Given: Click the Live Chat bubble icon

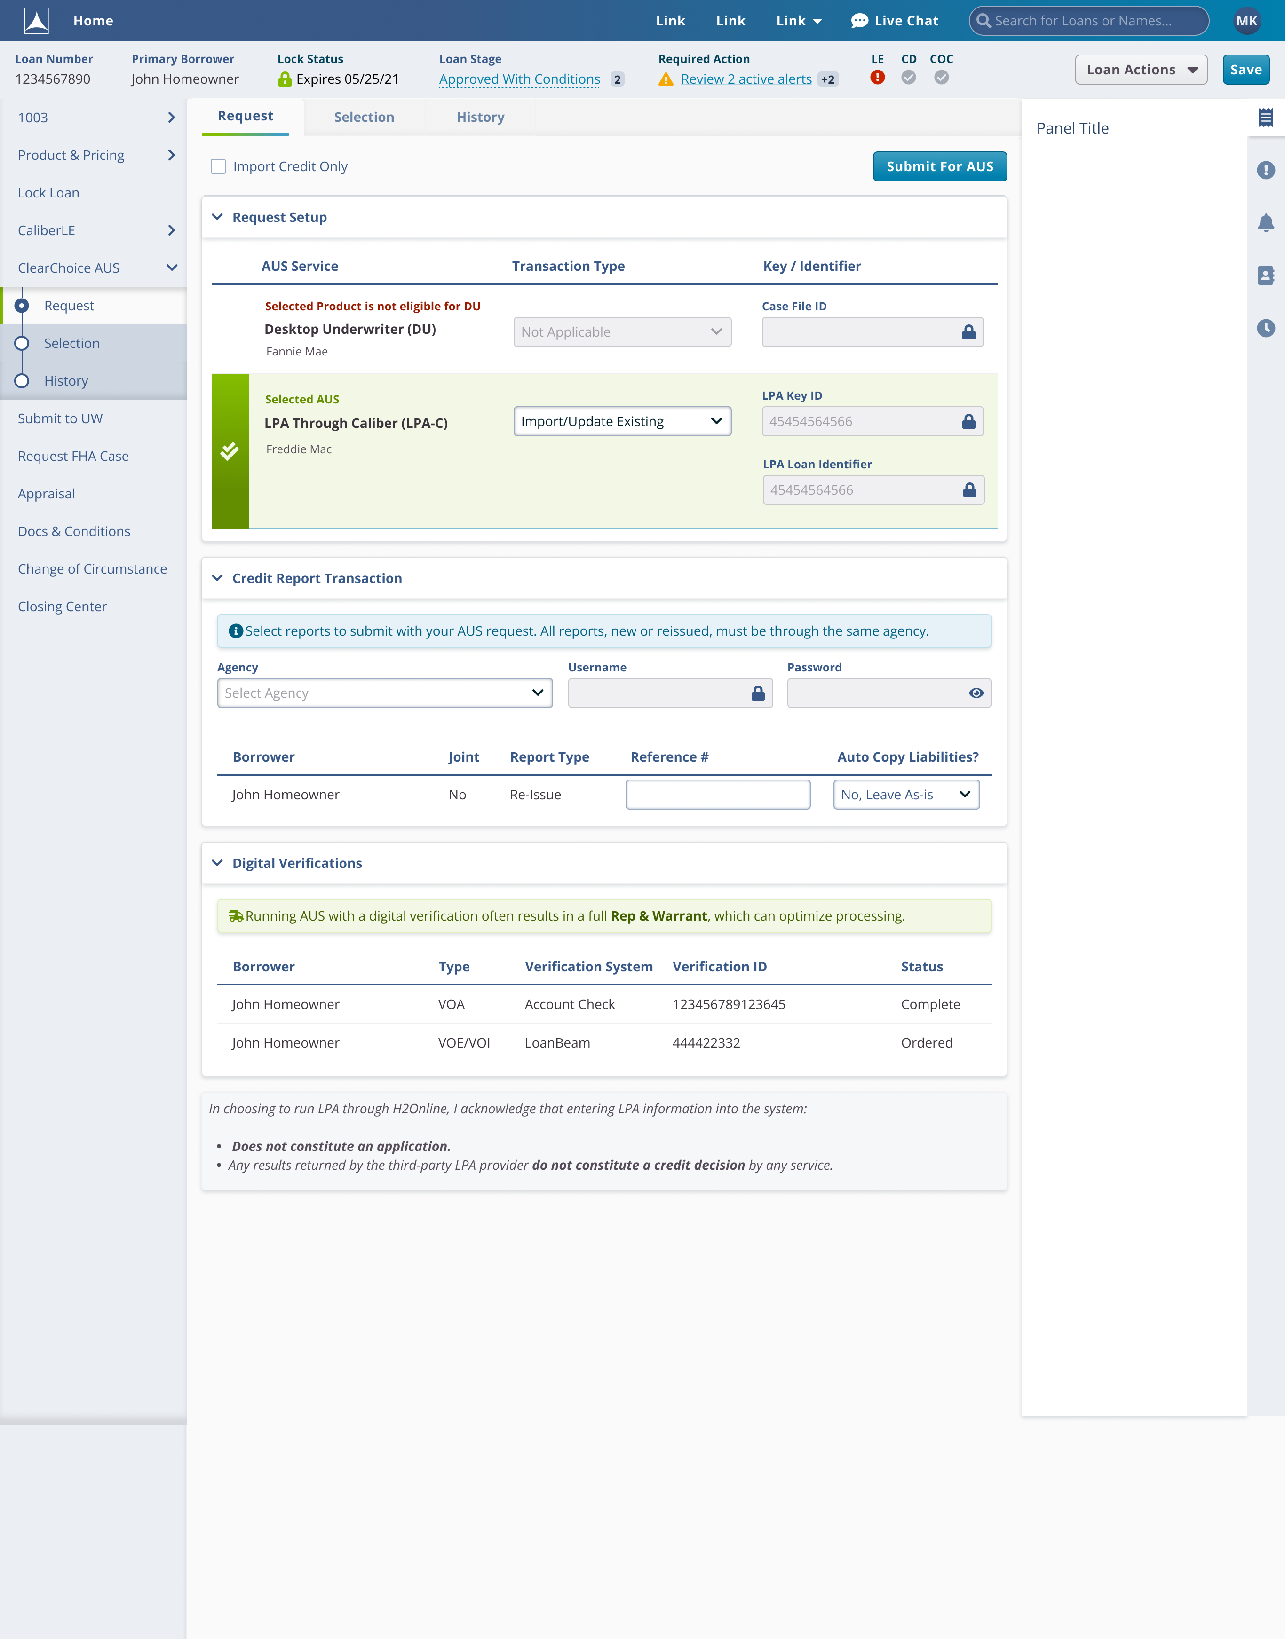Looking at the screenshot, I should [x=859, y=21].
